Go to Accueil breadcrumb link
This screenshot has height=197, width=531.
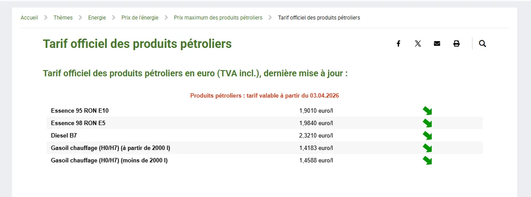29,18
